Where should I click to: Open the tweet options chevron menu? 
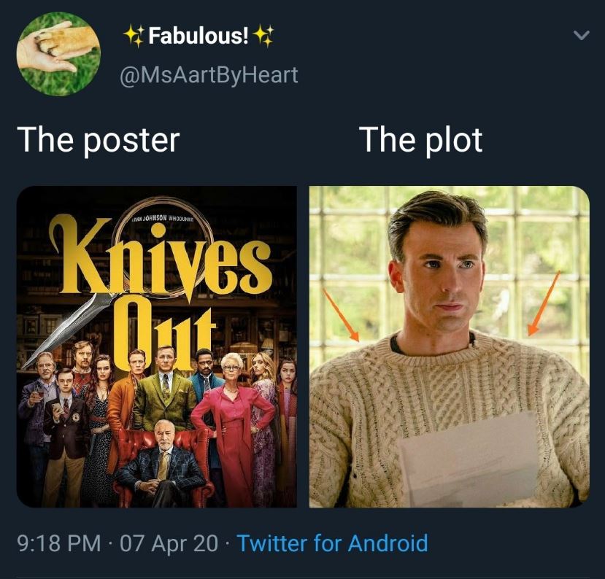[x=581, y=36]
